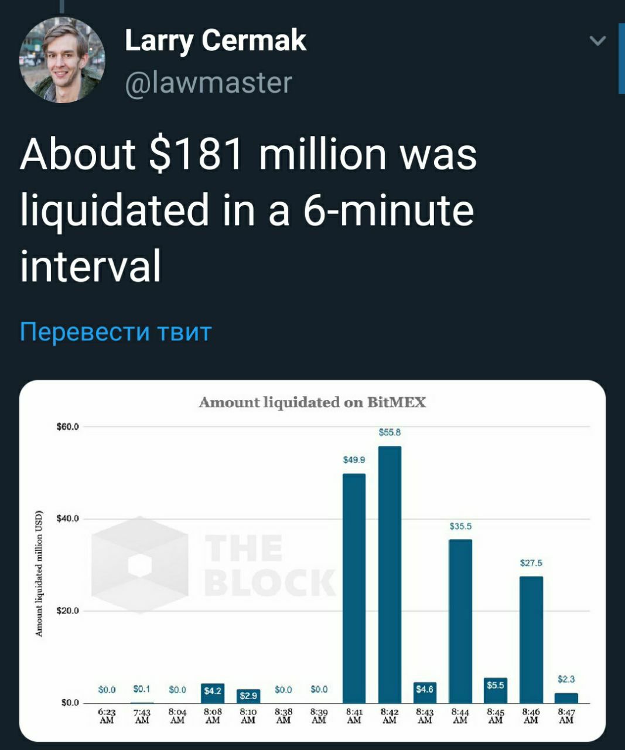Select the $27.5 bar at 8:46 AM
This screenshot has height=750, width=625.
click(x=531, y=639)
